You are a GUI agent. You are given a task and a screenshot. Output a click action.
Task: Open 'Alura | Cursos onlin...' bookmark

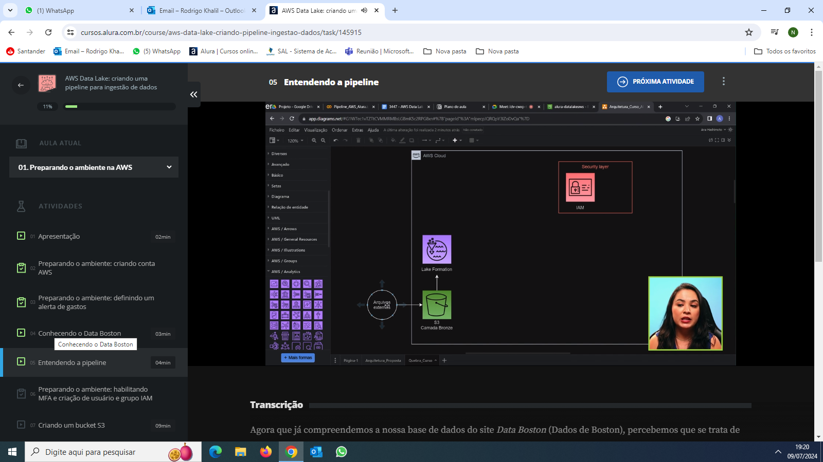tap(224, 51)
